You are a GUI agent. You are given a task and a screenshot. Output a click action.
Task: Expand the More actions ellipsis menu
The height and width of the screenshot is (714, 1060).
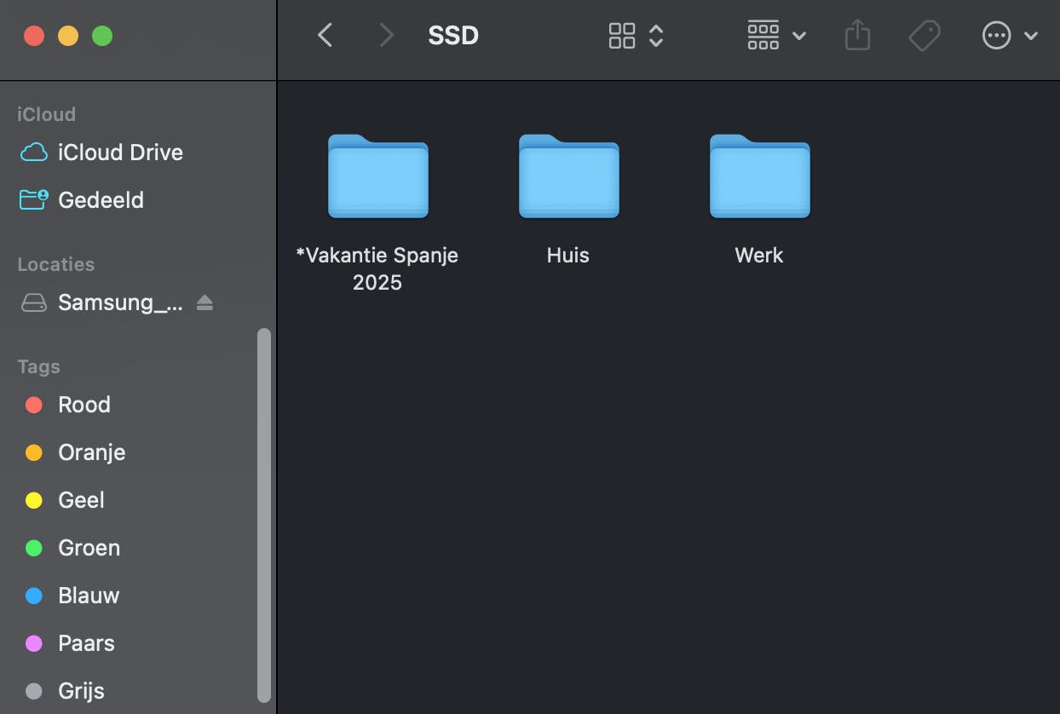click(x=1009, y=35)
